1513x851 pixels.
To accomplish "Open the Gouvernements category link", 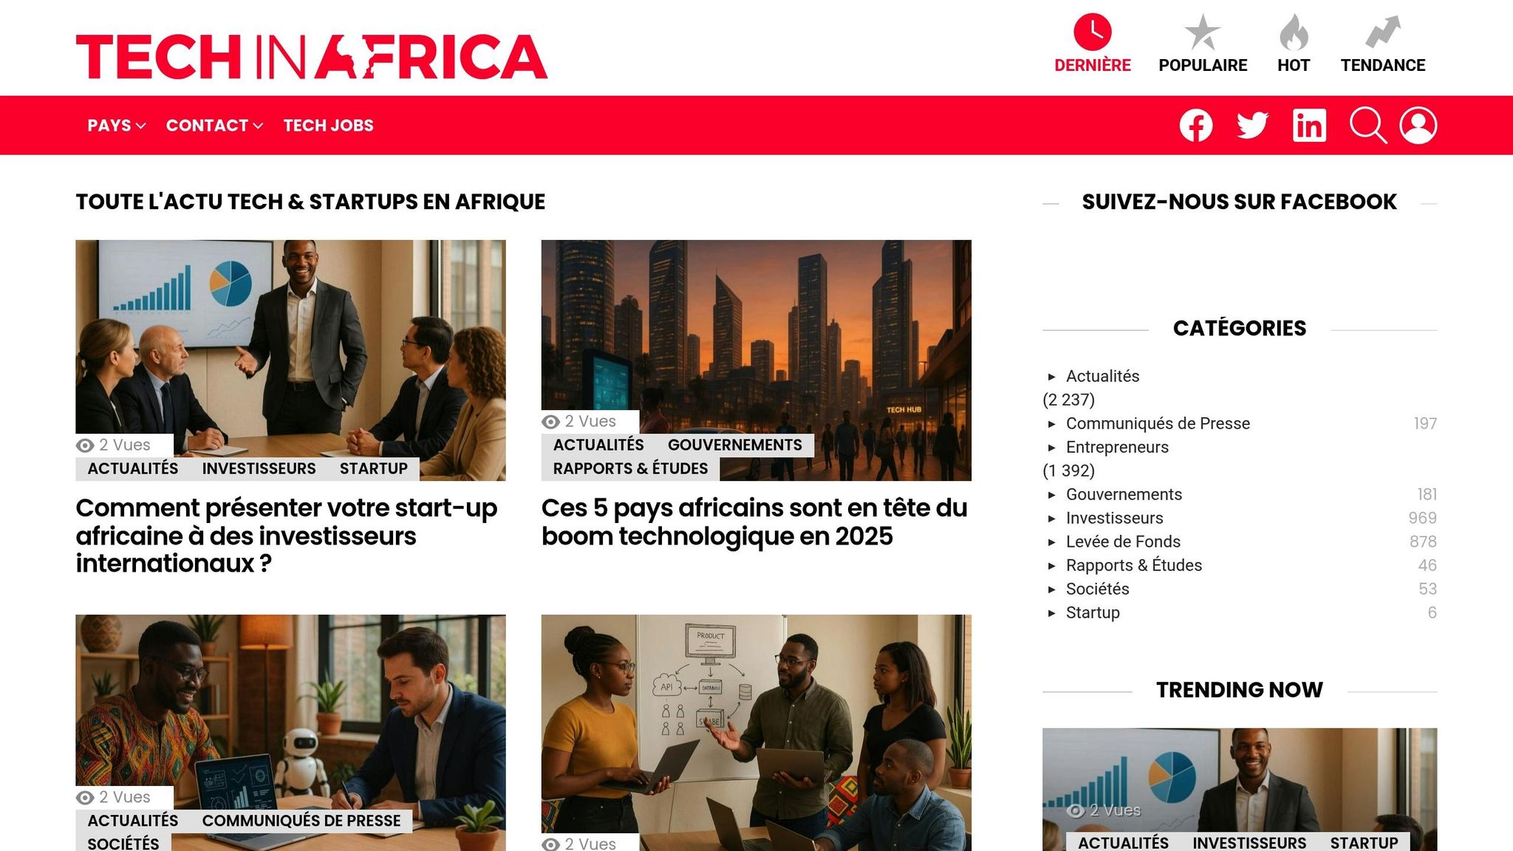I will coord(1123,494).
